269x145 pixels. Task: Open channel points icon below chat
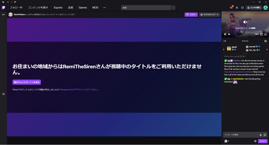point(227,141)
